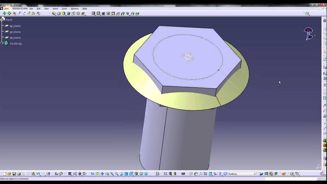Measure Between two elements
This screenshot has height=184, width=327.
[166, 174]
